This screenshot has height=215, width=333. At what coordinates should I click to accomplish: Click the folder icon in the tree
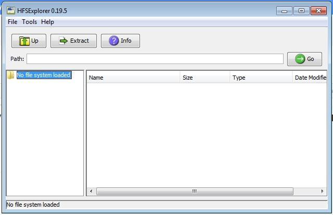pyautogui.click(x=10, y=75)
